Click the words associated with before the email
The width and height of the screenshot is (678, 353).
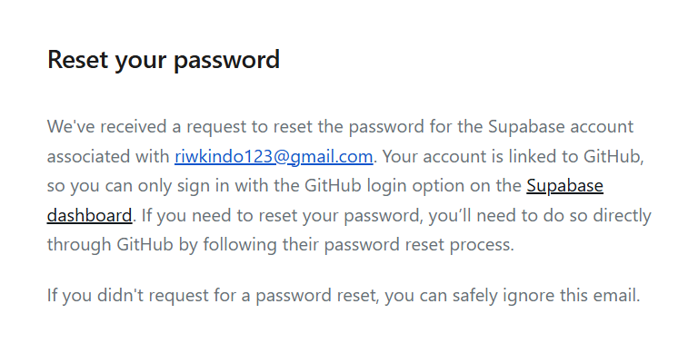pos(108,157)
